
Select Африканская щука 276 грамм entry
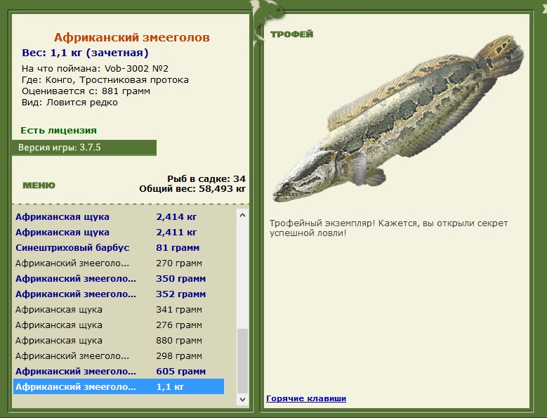119,325
